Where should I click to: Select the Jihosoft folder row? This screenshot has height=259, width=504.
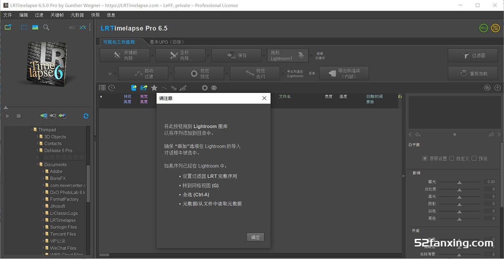(x=58, y=206)
